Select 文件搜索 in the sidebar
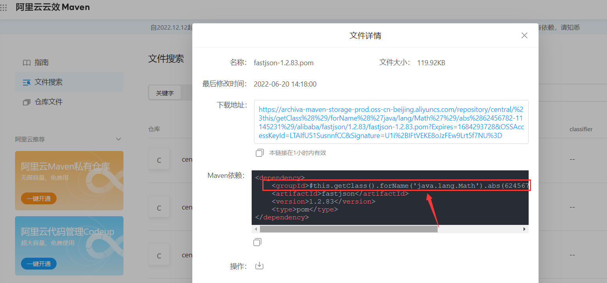The image size is (607, 283). tap(69, 82)
